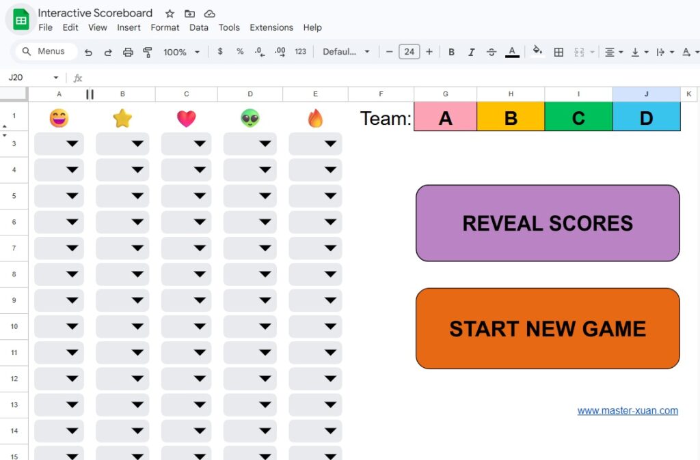700x460 pixels.
Task: Open the www.master-xuan.com link
Action: click(x=628, y=411)
